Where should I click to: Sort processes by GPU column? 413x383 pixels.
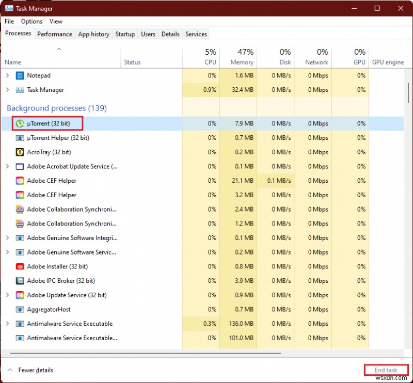tap(351, 57)
